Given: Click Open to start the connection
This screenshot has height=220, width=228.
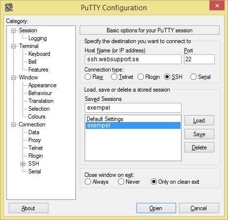Looking at the screenshot, I should coord(156,208).
